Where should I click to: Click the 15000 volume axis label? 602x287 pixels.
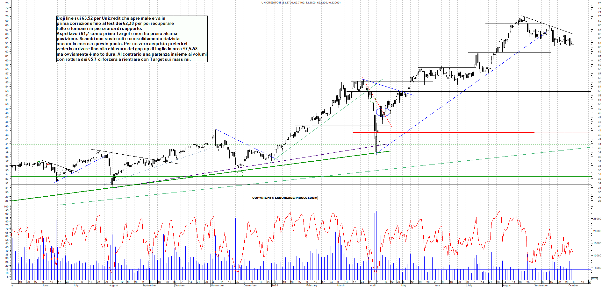pyautogui.click(x=597, y=243)
